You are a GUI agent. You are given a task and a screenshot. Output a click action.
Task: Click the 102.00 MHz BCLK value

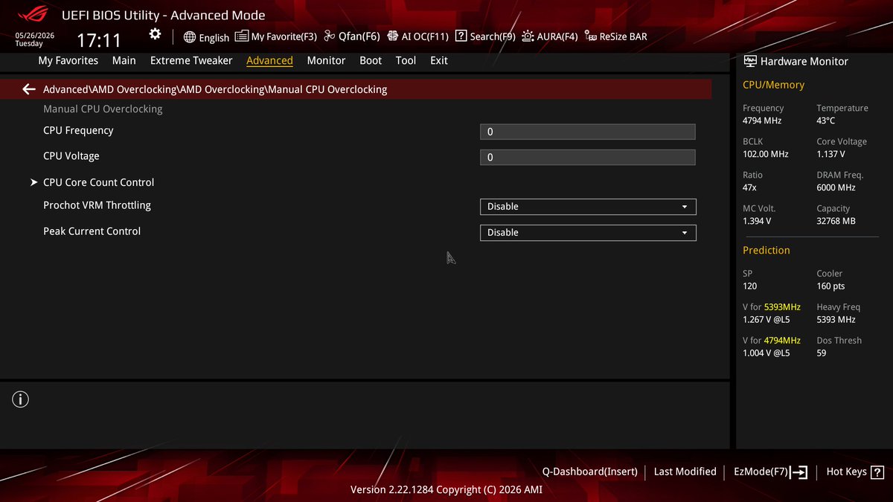pos(765,154)
